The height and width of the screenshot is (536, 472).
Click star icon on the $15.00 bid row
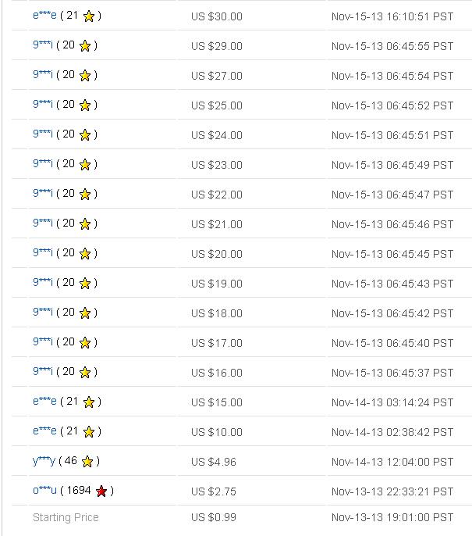[89, 402]
